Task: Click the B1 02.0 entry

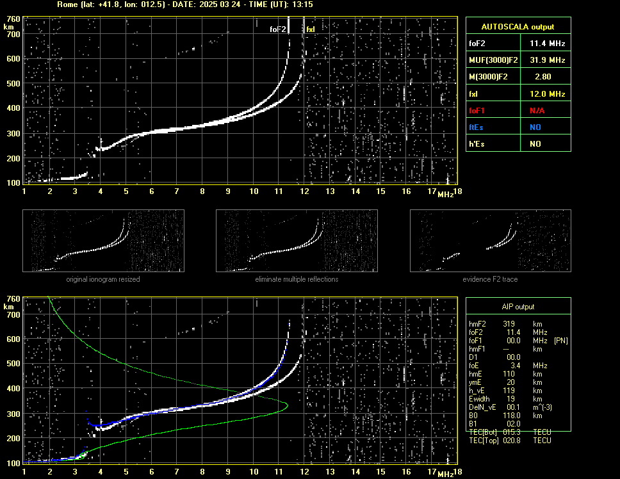Action: tap(494, 424)
